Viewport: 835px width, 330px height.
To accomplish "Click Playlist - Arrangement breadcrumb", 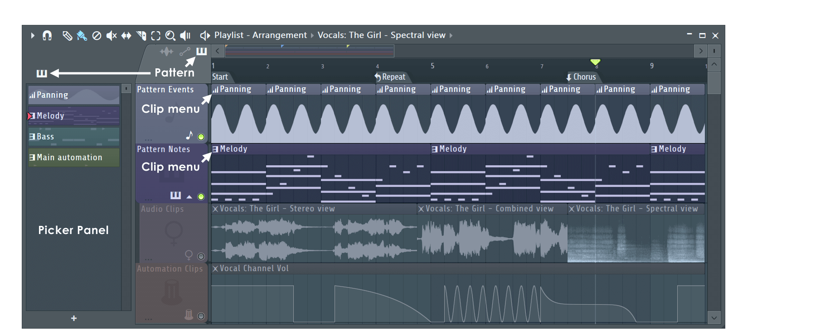I will tap(260, 35).
